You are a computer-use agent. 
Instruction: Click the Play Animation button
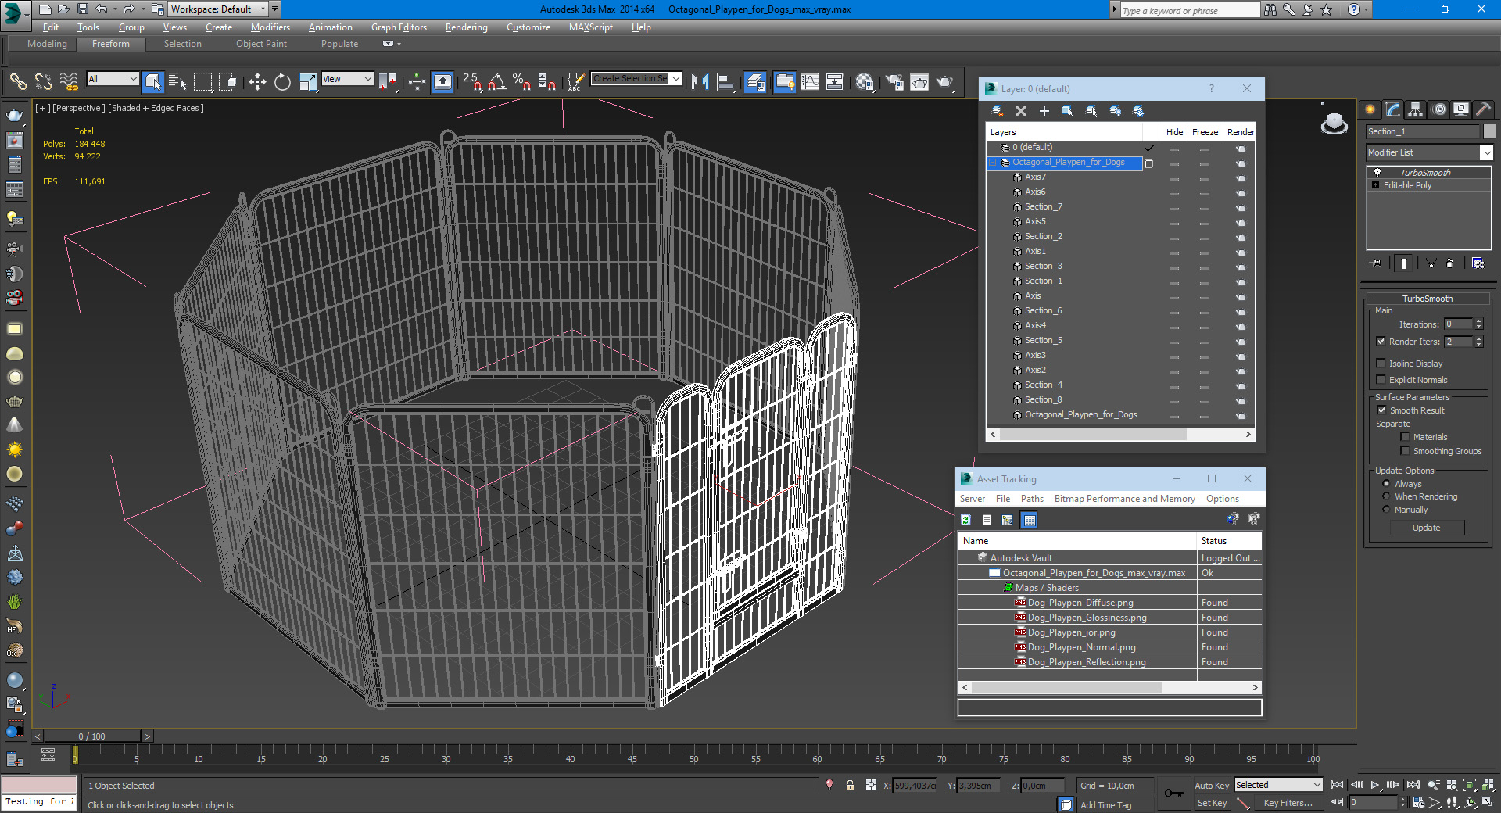[1374, 785]
